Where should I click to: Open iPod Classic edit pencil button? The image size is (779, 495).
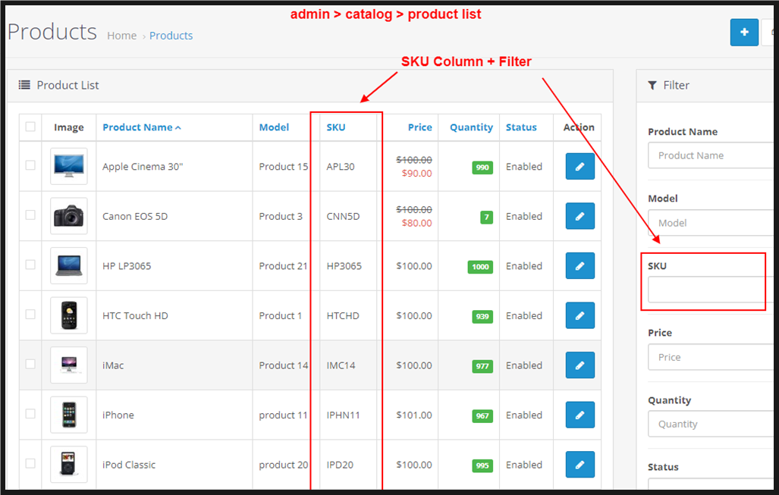[x=580, y=465]
